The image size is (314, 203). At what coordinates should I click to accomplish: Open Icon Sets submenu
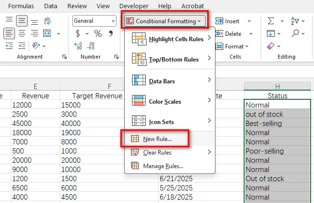[170, 122]
